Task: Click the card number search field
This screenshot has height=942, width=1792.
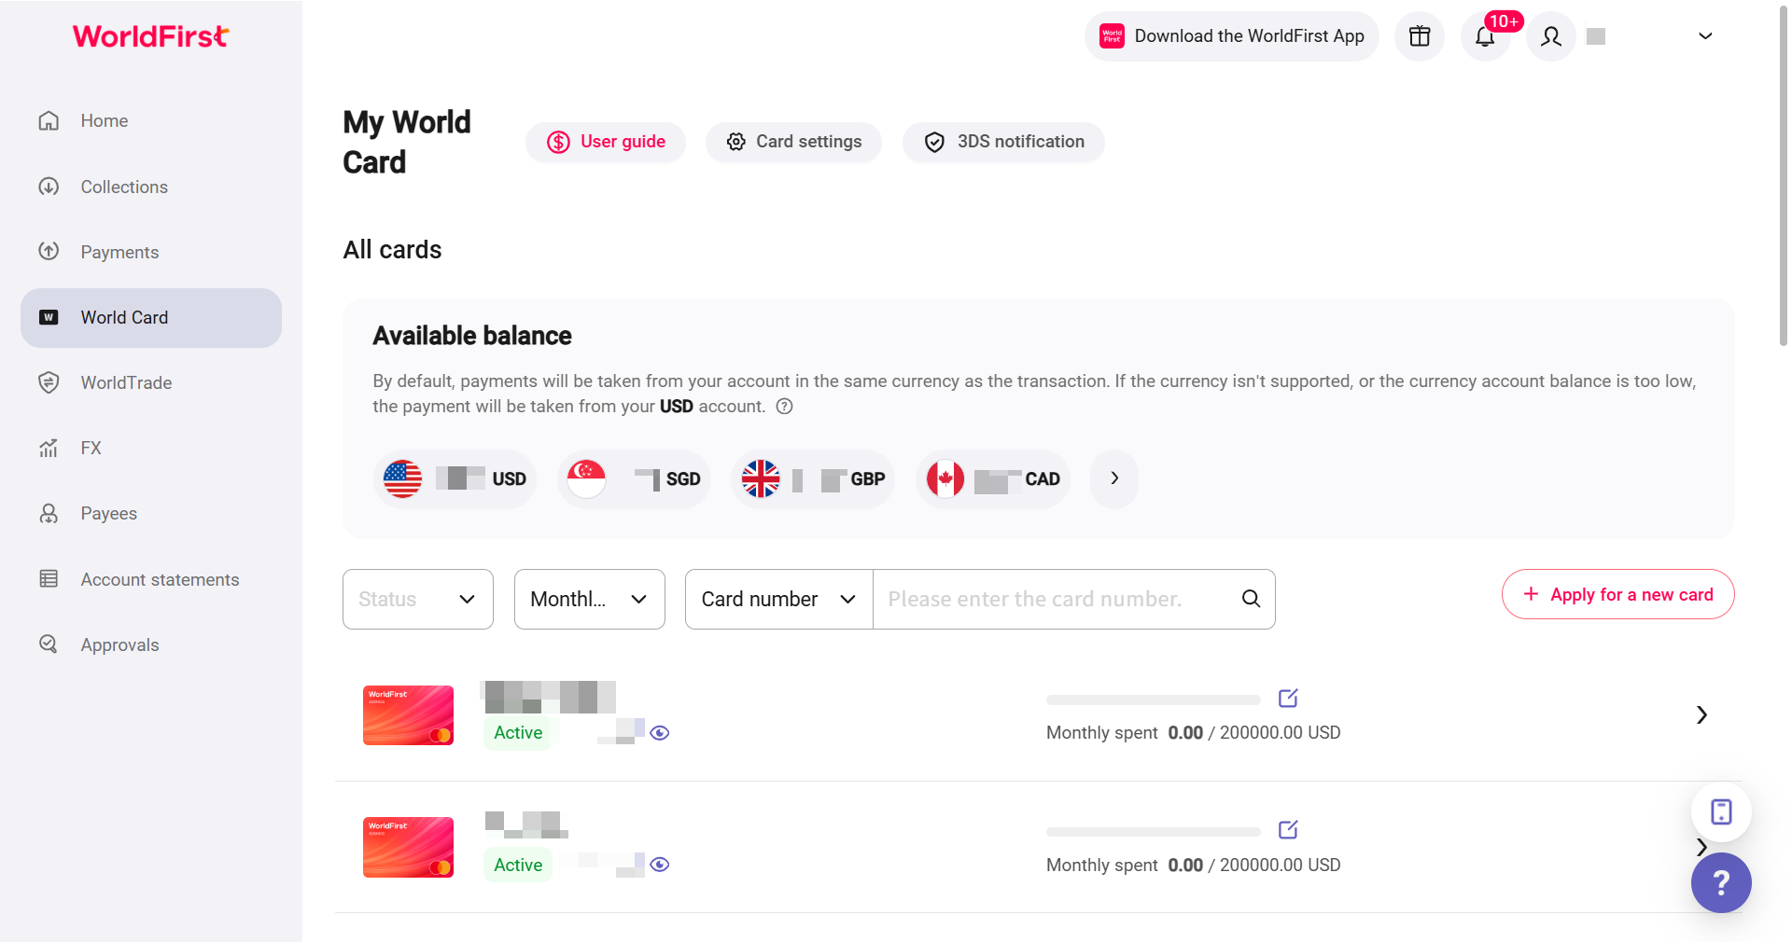Action: [x=1055, y=599]
